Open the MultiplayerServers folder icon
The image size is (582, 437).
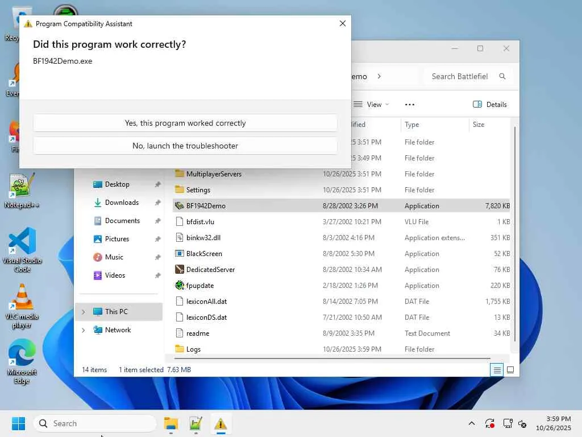180,174
